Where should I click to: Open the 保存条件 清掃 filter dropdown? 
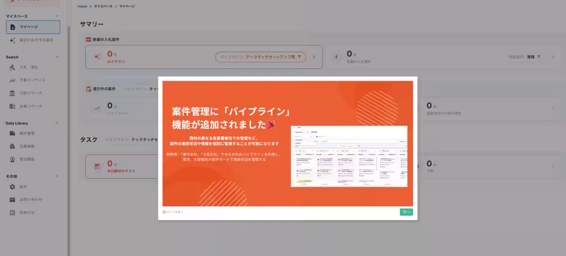click(x=525, y=57)
